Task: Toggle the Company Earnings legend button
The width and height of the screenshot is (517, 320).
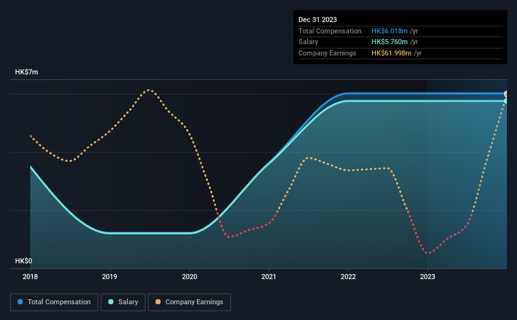Action: tap(190, 302)
